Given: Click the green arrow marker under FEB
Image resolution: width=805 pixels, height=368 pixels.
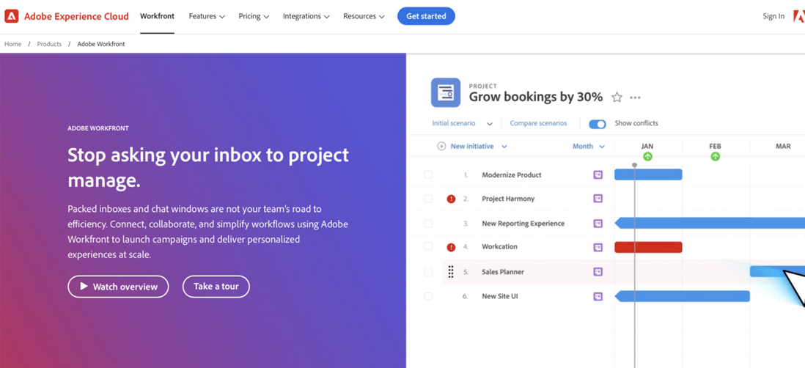Looking at the screenshot, I should pos(715,157).
